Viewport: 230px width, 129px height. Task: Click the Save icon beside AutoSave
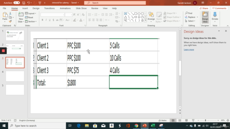pyautogui.click(x=24, y=3)
